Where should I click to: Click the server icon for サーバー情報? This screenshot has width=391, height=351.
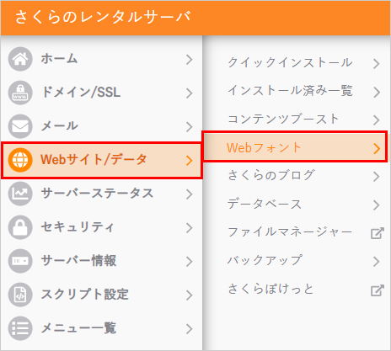point(20,261)
